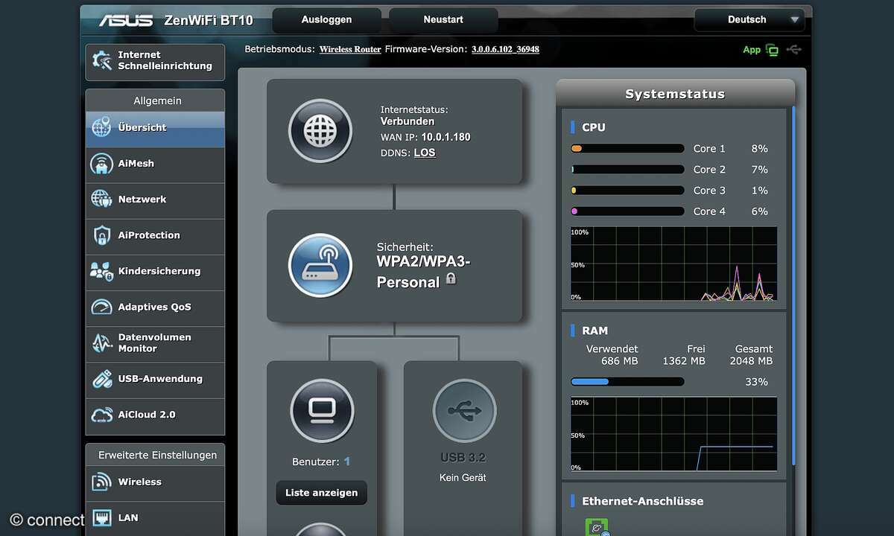Image resolution: width=894 pixels, height=536 pixels.
Task: Click the Datenvolumen Monitor icon
Action: coord(101,342)
